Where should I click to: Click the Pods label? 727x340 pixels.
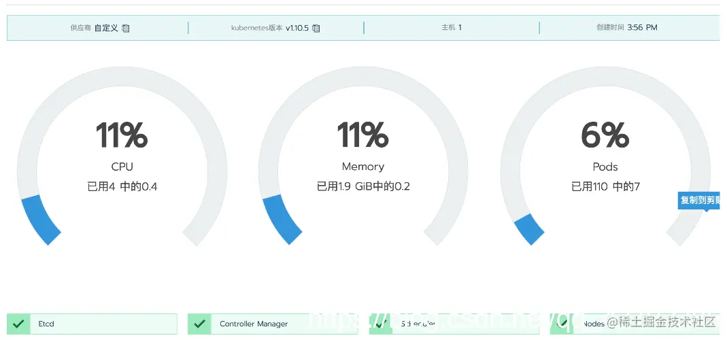[x=605, y=167]
